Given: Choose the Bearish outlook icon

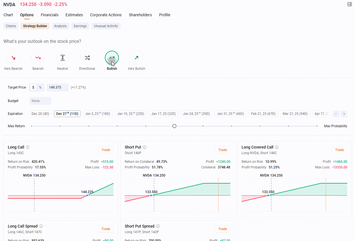Looking at the screenshot, I should (x=38, y=58).
